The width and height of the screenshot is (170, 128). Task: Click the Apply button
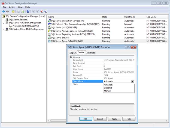114,119
